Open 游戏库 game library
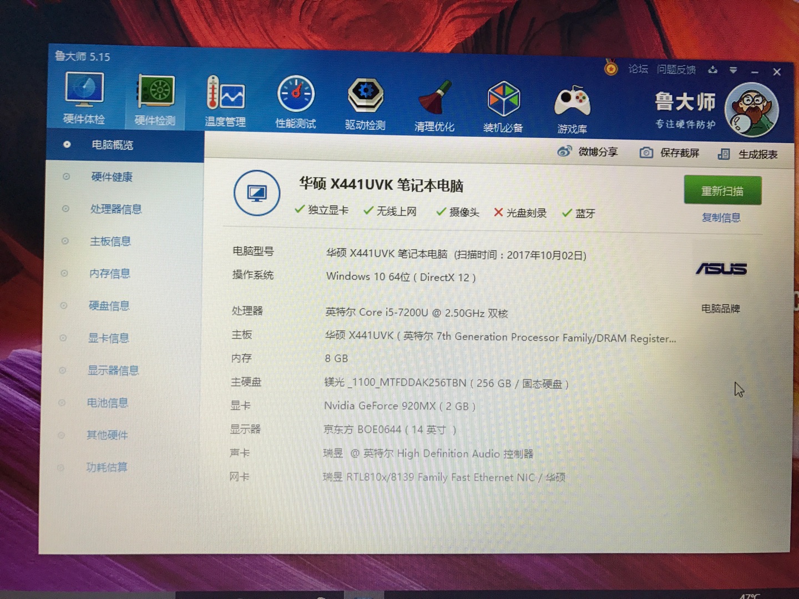 (572, 109)
